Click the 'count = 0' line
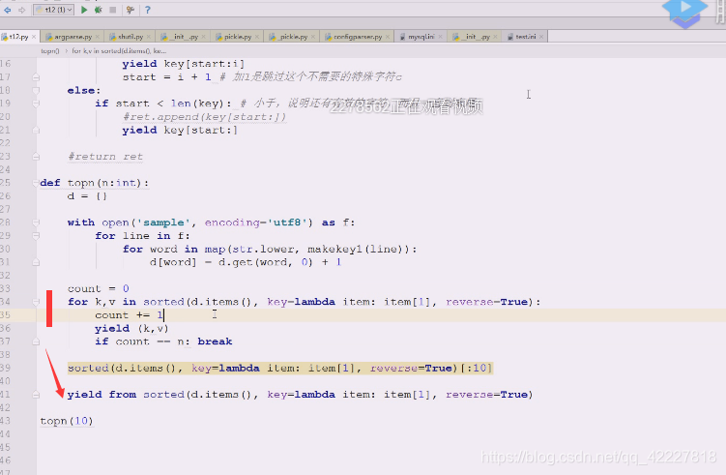This screenshot has width=726, height=475. pyautogui.click(x=99, y=288)
